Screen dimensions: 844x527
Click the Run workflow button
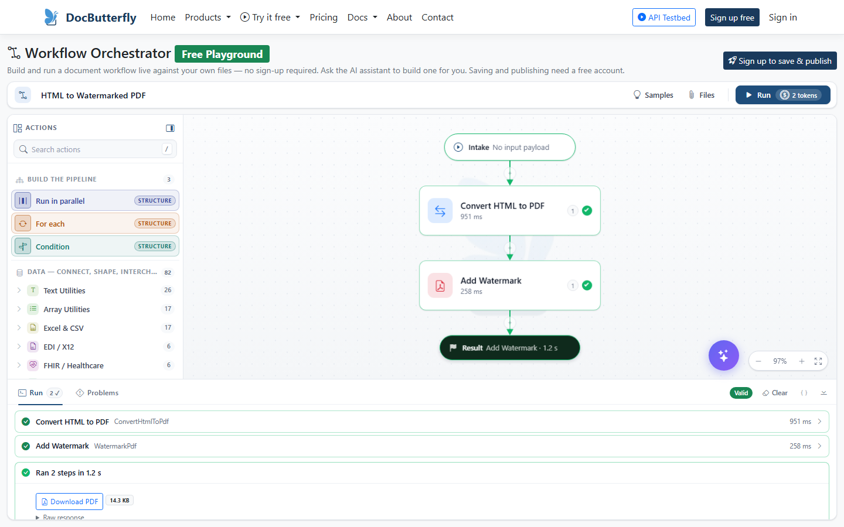click(782, 95)
